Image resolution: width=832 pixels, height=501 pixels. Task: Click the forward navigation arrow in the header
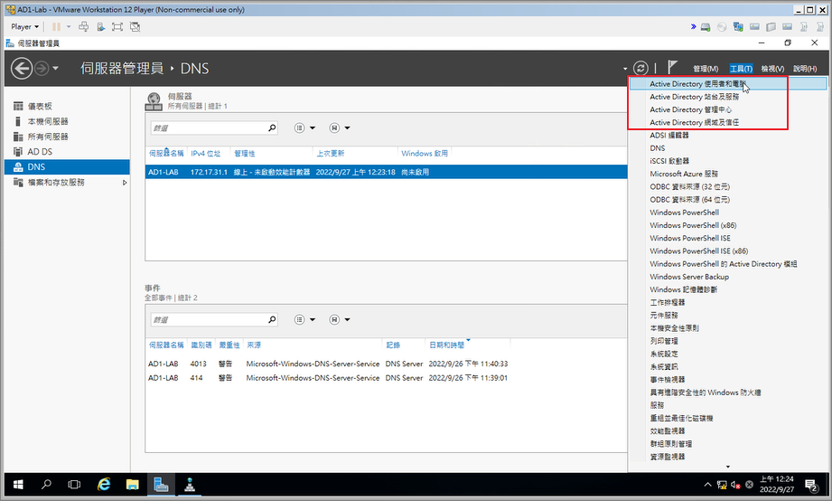[42, 69]
